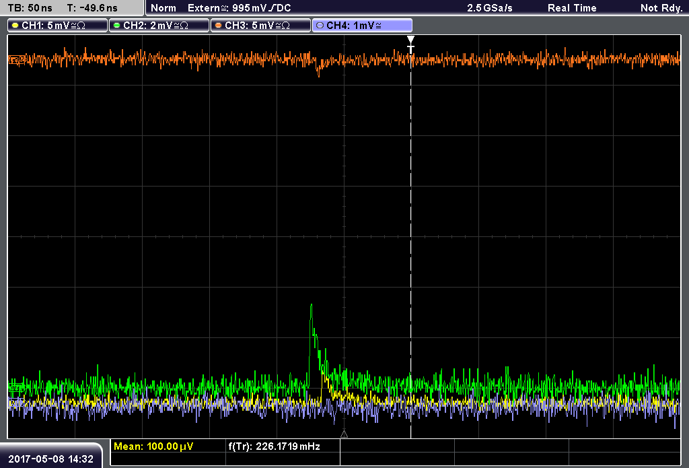
Task: Click the yellow CH1 indicator dot
Action: [15, 26]
